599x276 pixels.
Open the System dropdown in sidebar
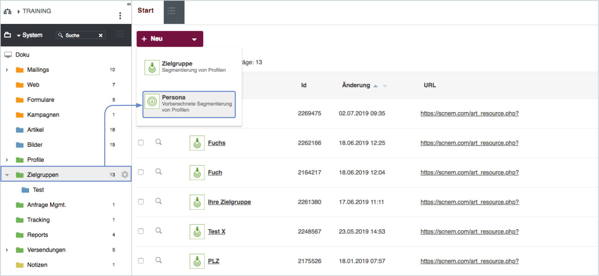[x=30, y=35]
